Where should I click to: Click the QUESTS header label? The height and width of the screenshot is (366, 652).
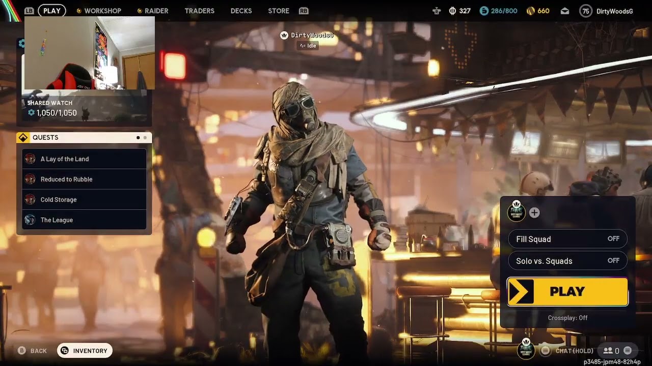click(x=45, y=138)
